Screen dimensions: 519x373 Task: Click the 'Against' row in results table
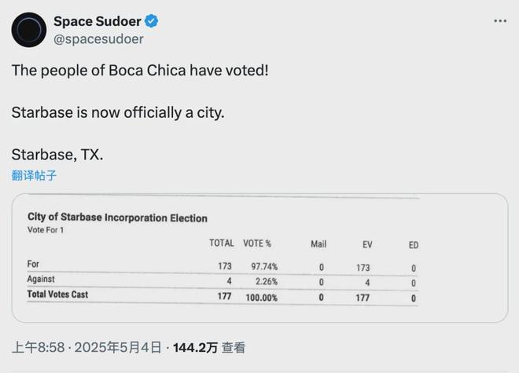coord(223,281)
